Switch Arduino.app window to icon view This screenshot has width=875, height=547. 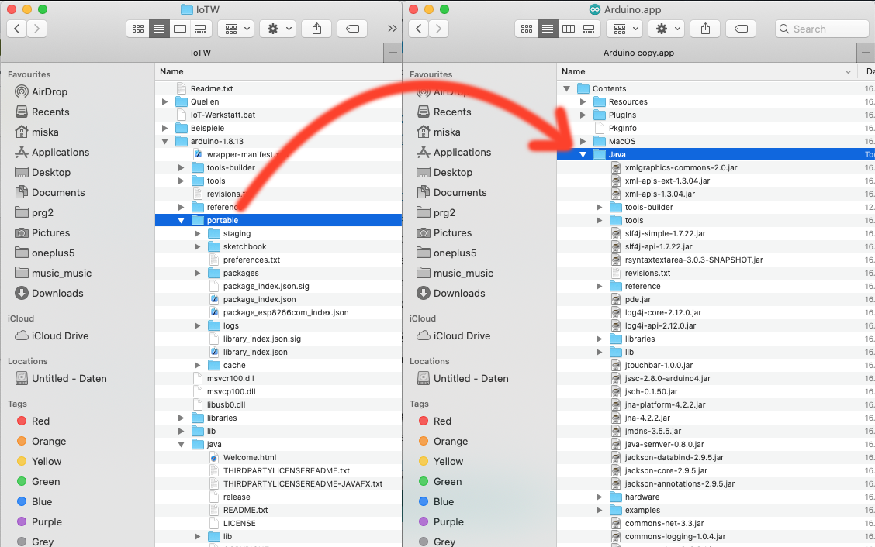(x=526, y=29)
